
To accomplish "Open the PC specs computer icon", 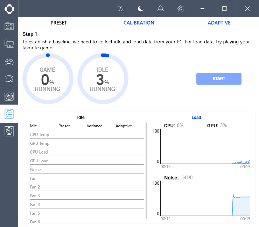I will point(9,44).
